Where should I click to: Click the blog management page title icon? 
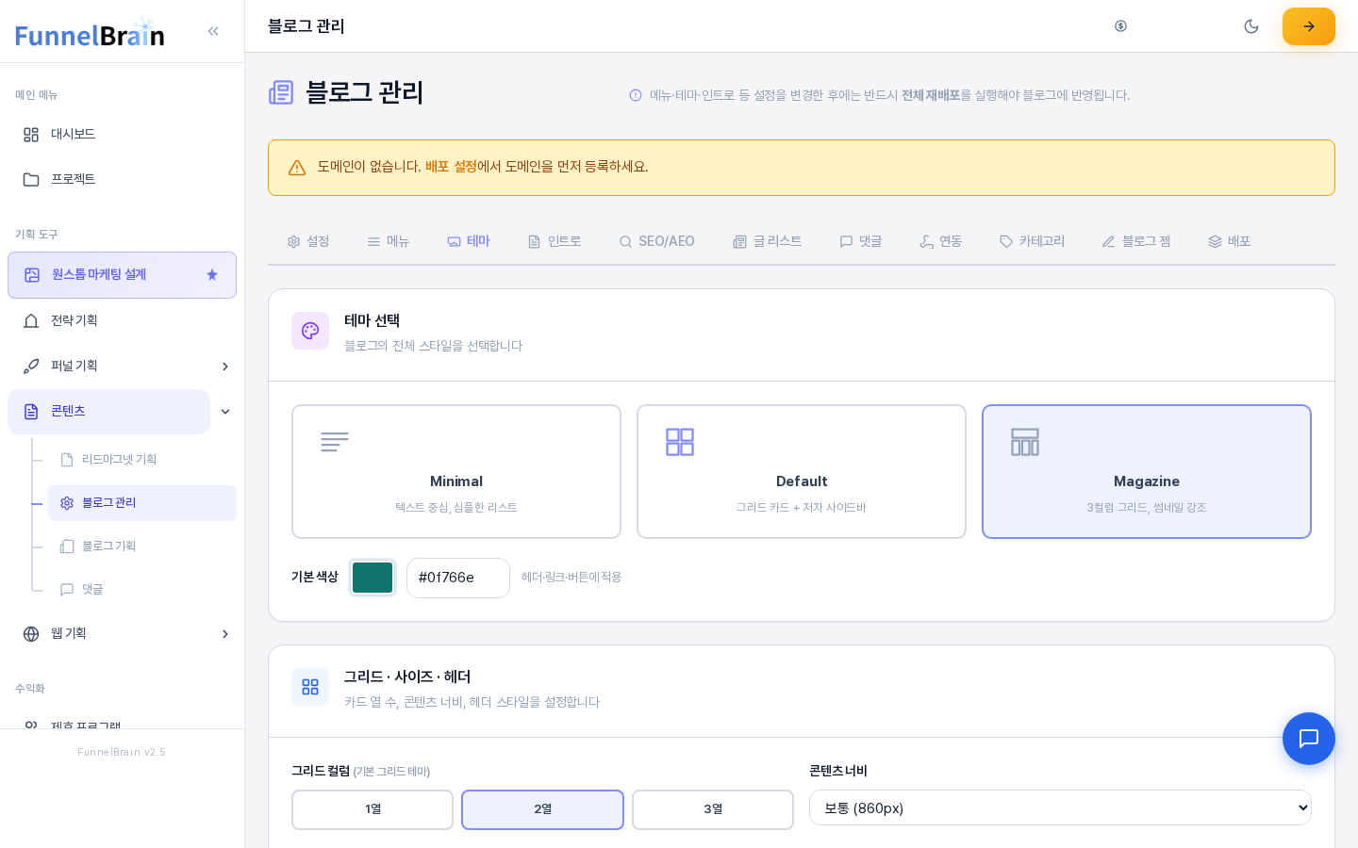tap(281, 92)
